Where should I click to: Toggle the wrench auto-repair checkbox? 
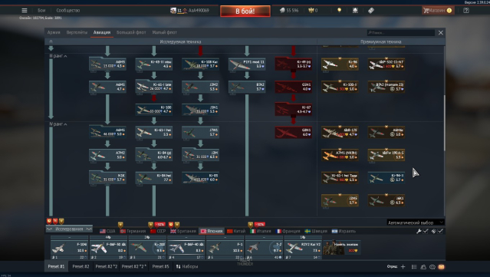(x=426, y=231)
